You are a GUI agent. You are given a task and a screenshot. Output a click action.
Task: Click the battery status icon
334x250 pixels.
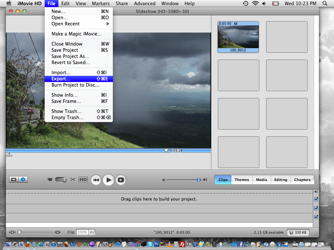(x=275, y=3)
